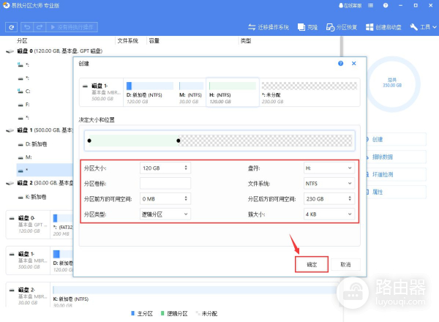439x322 pixels.
Task: Open the hamburger menu icon in the title bar
Action: pos(370,5)
